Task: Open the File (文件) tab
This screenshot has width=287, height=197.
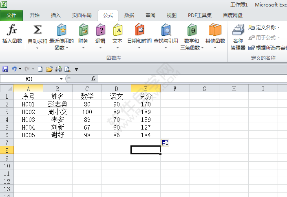Action: coord(11,15)
